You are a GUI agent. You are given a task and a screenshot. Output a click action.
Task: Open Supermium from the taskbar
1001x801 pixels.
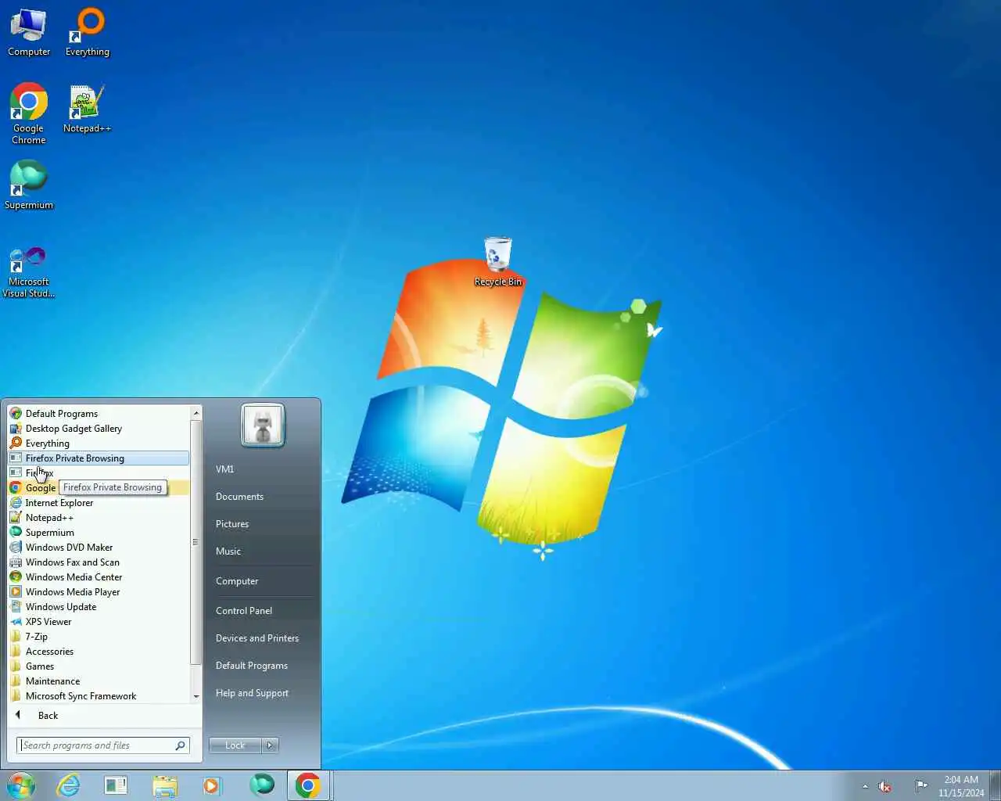[261, 785]
